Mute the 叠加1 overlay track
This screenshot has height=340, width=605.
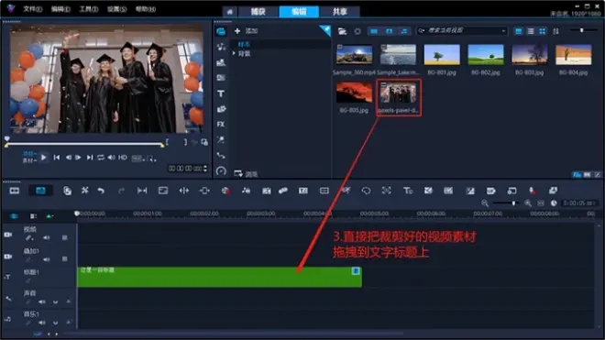(47, 259)
